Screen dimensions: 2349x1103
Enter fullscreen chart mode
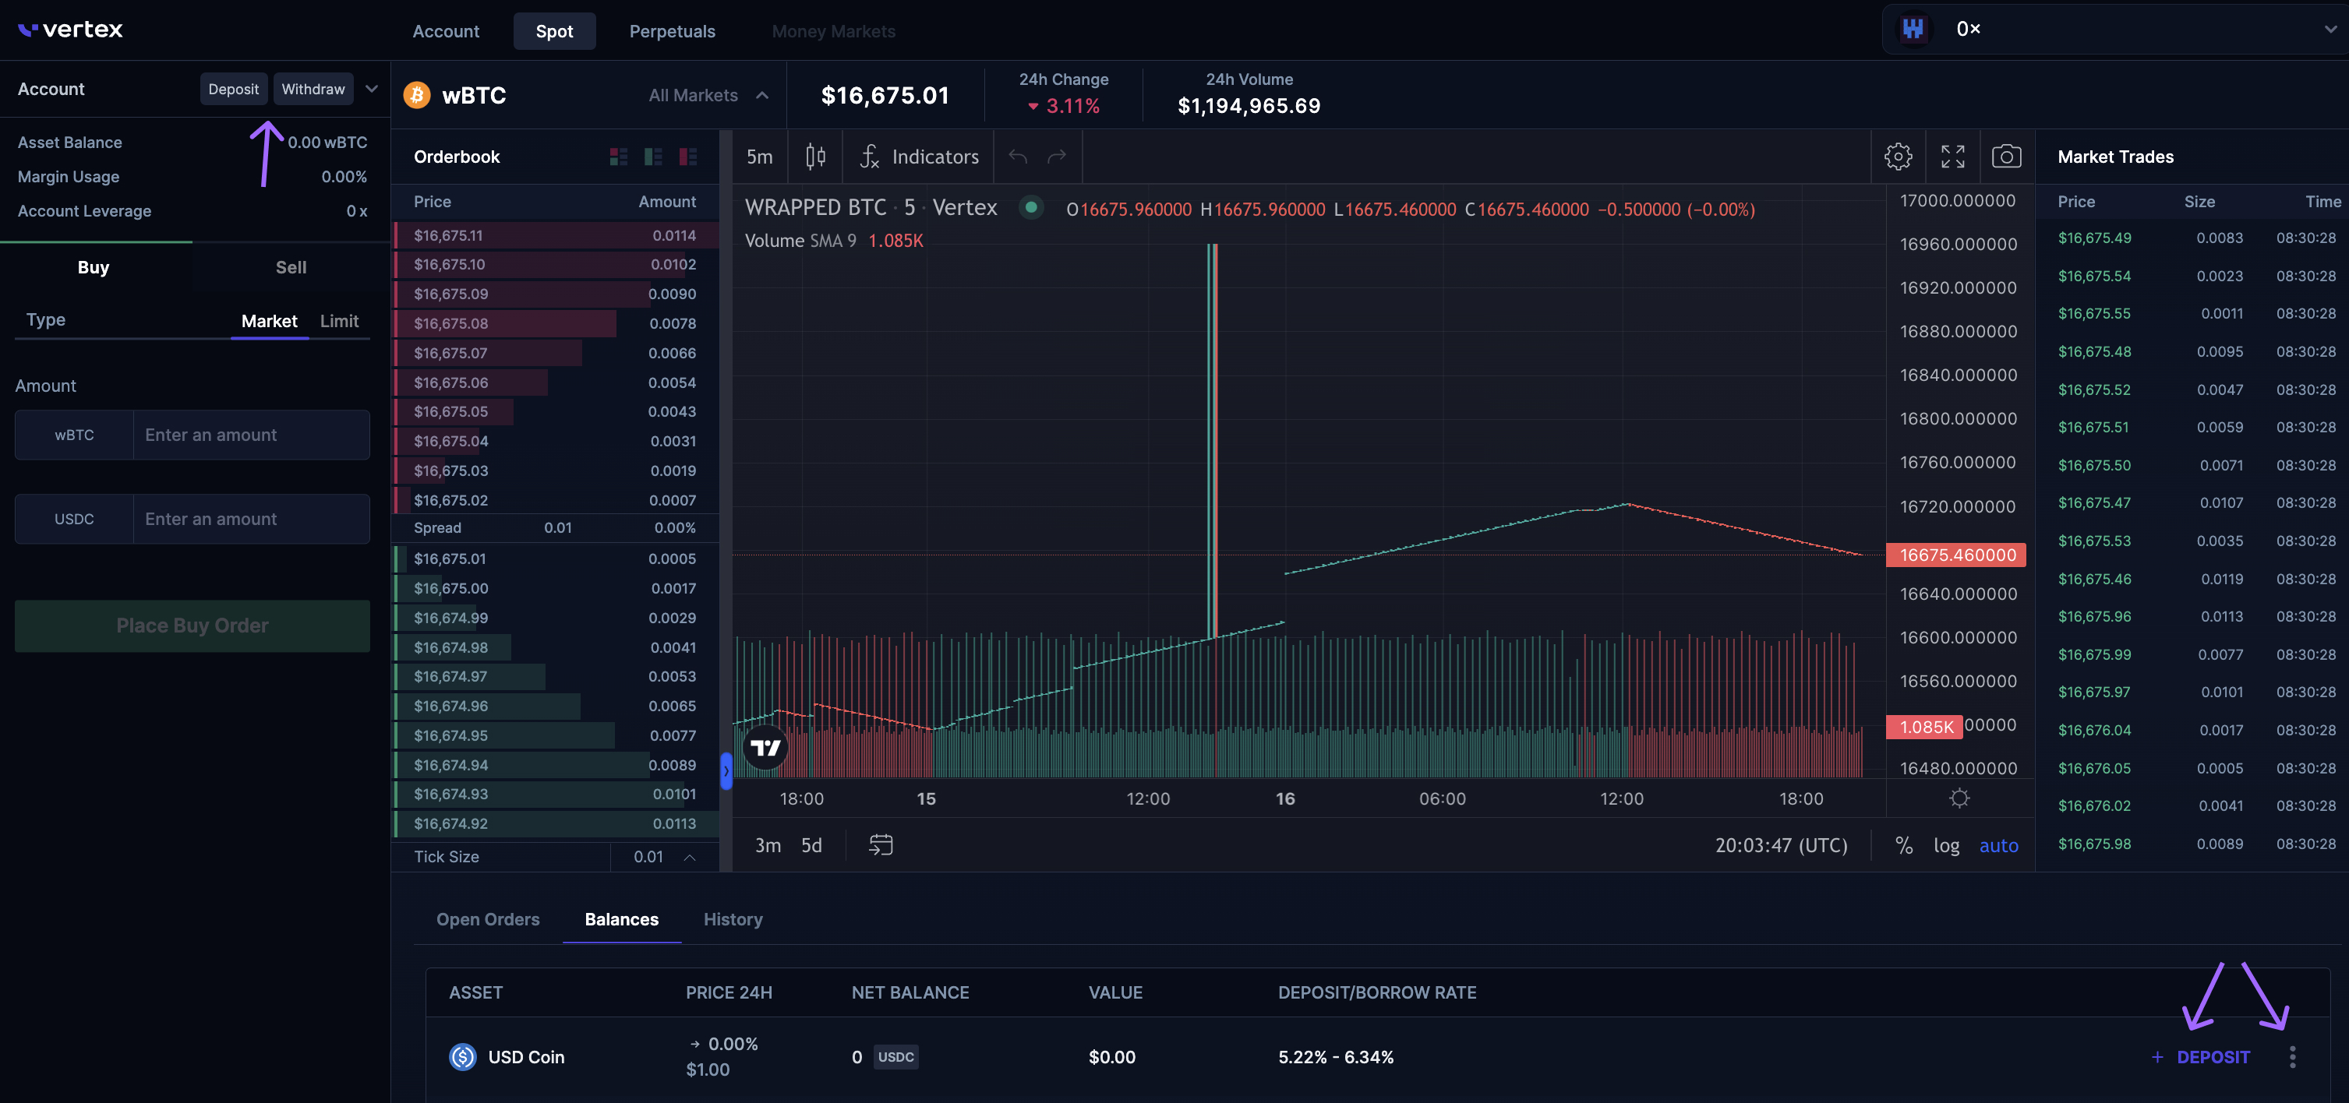click(x=1952, y=157)
